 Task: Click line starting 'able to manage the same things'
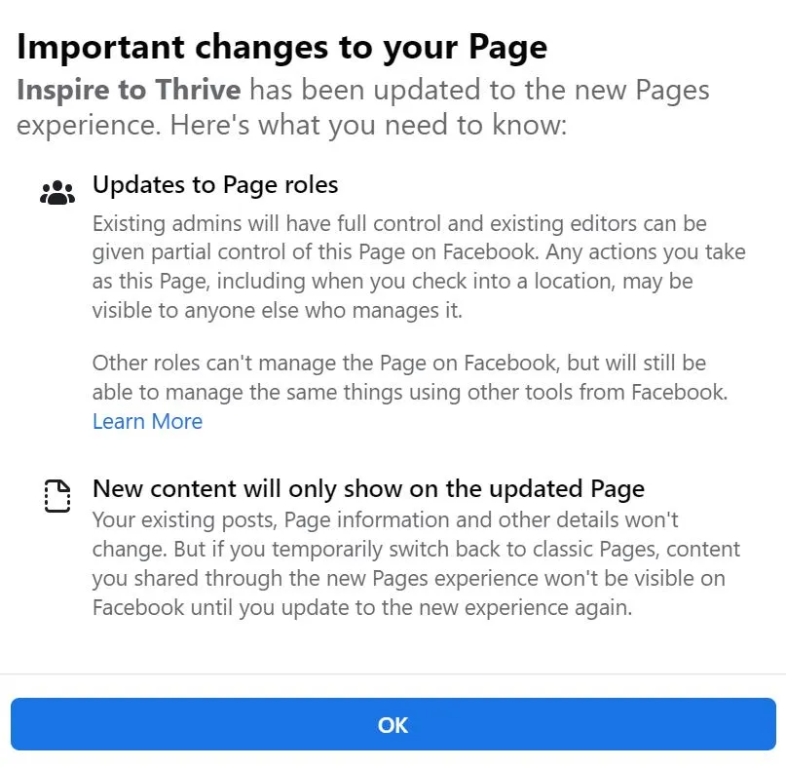click(410, 393)
